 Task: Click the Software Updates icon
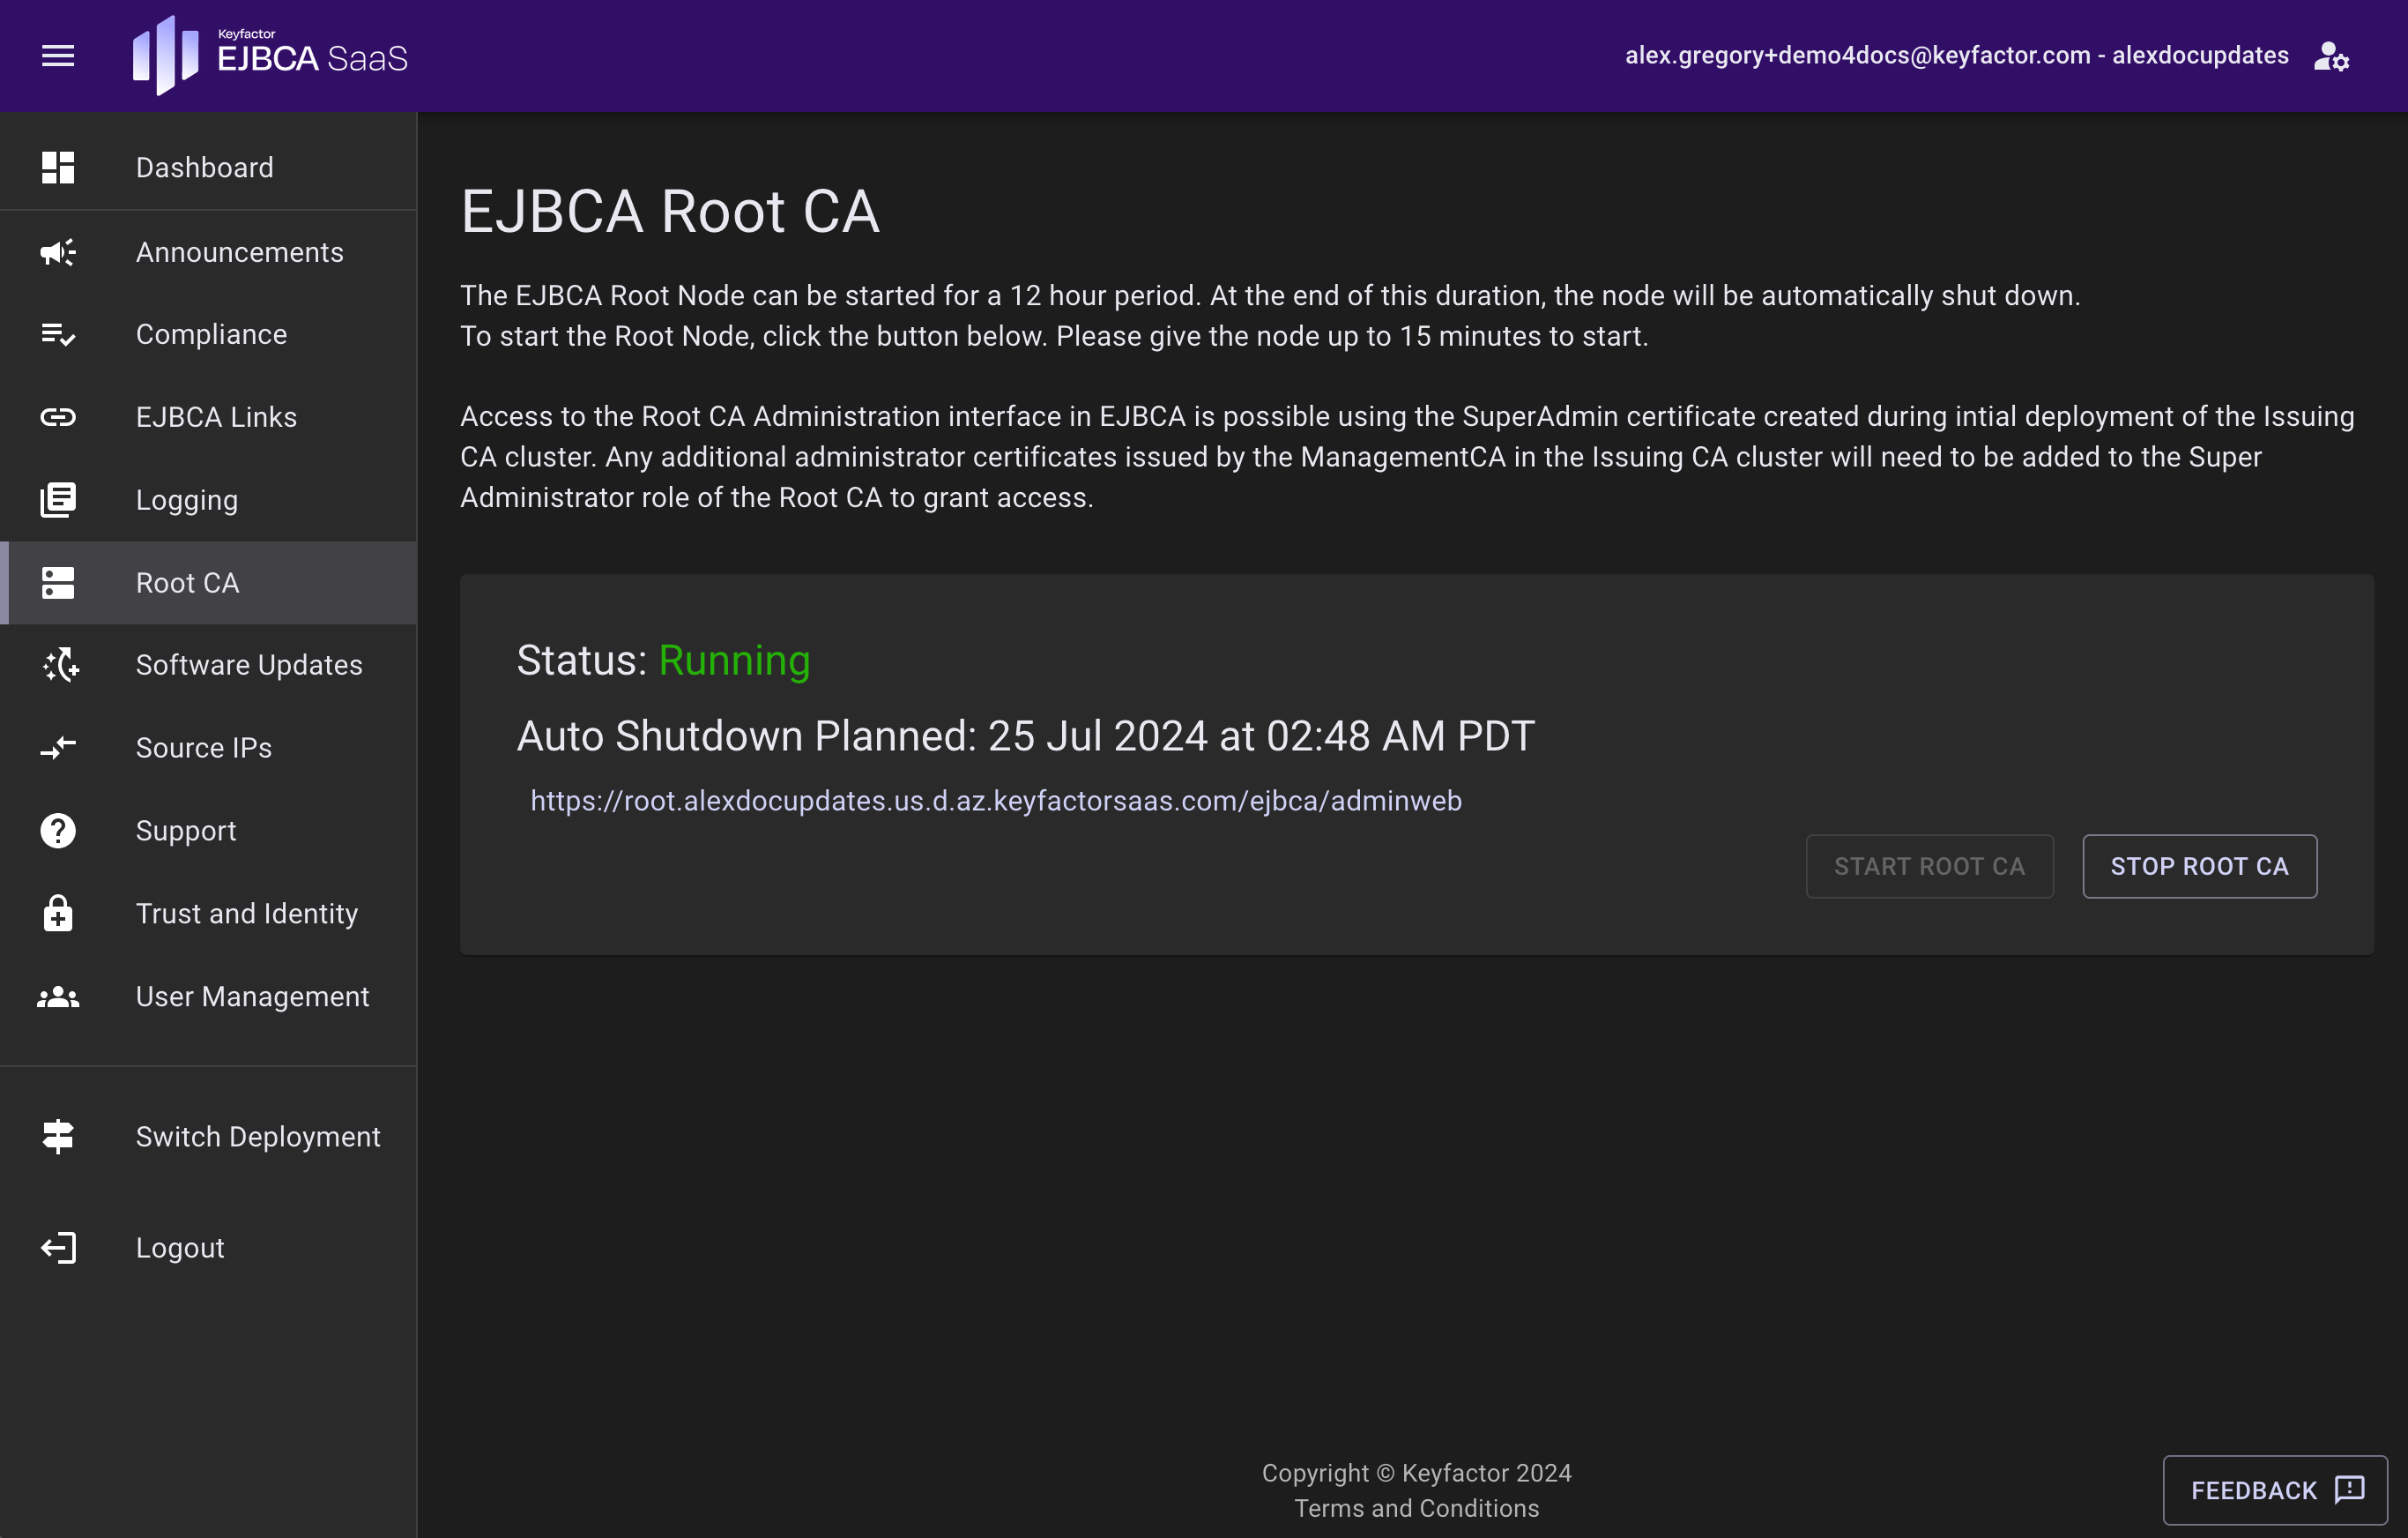(60, 664)
